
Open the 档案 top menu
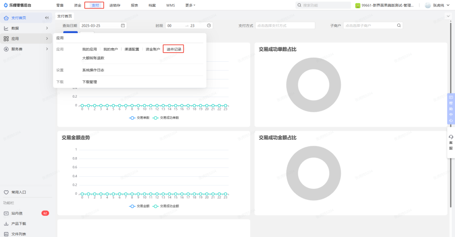[152, 5]
